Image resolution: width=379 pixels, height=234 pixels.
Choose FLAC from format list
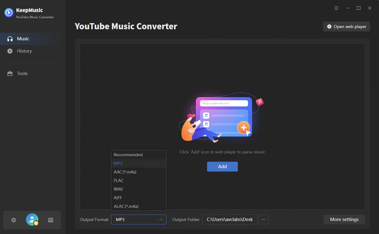[119, 181]
